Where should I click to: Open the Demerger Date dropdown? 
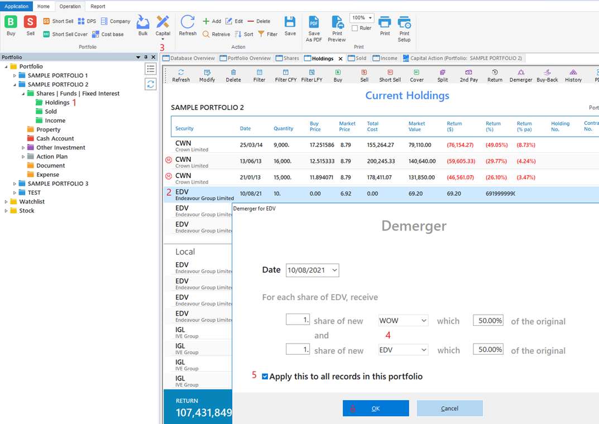point(332,269)
